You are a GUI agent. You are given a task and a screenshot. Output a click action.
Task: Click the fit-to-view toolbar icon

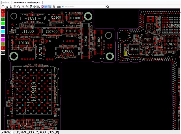[x=15, y=7]
